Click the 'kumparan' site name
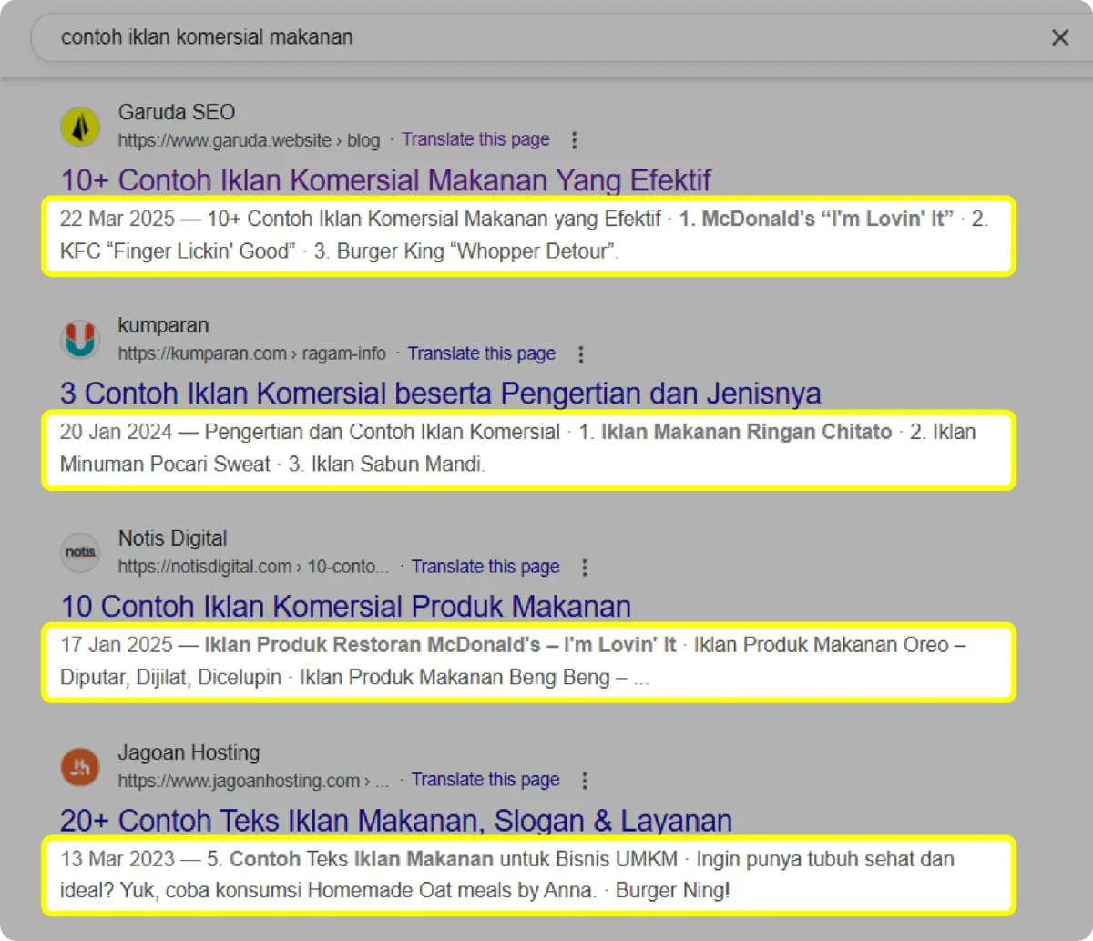1093x941 pixels. click(x=163, y=325)
